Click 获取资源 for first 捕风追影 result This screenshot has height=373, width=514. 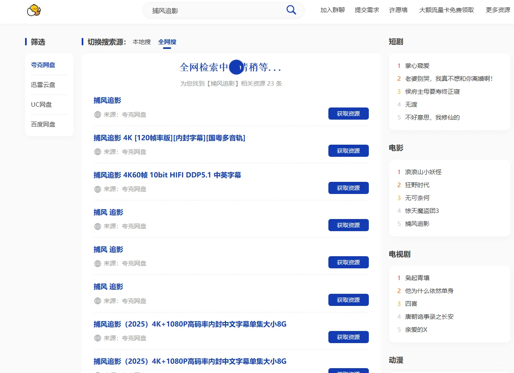[x=348, y=114]
